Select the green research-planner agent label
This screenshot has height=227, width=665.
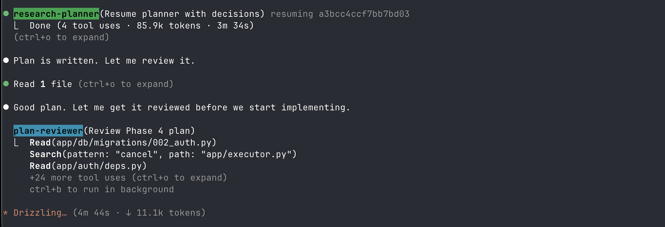56,14
